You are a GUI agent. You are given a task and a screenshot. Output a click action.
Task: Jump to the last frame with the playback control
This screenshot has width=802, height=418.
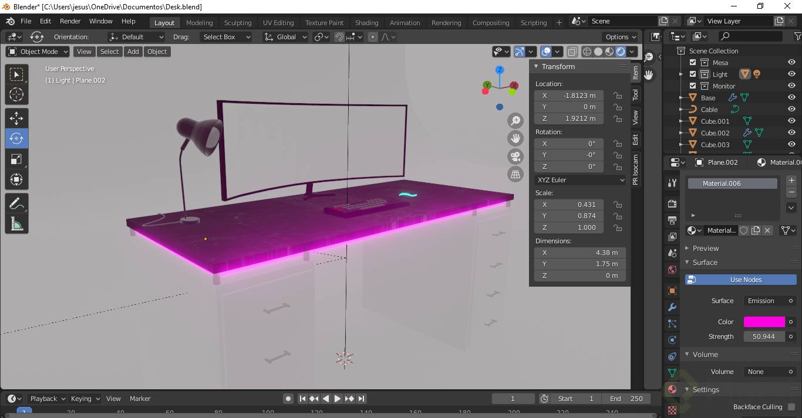[x=362, y=398]
